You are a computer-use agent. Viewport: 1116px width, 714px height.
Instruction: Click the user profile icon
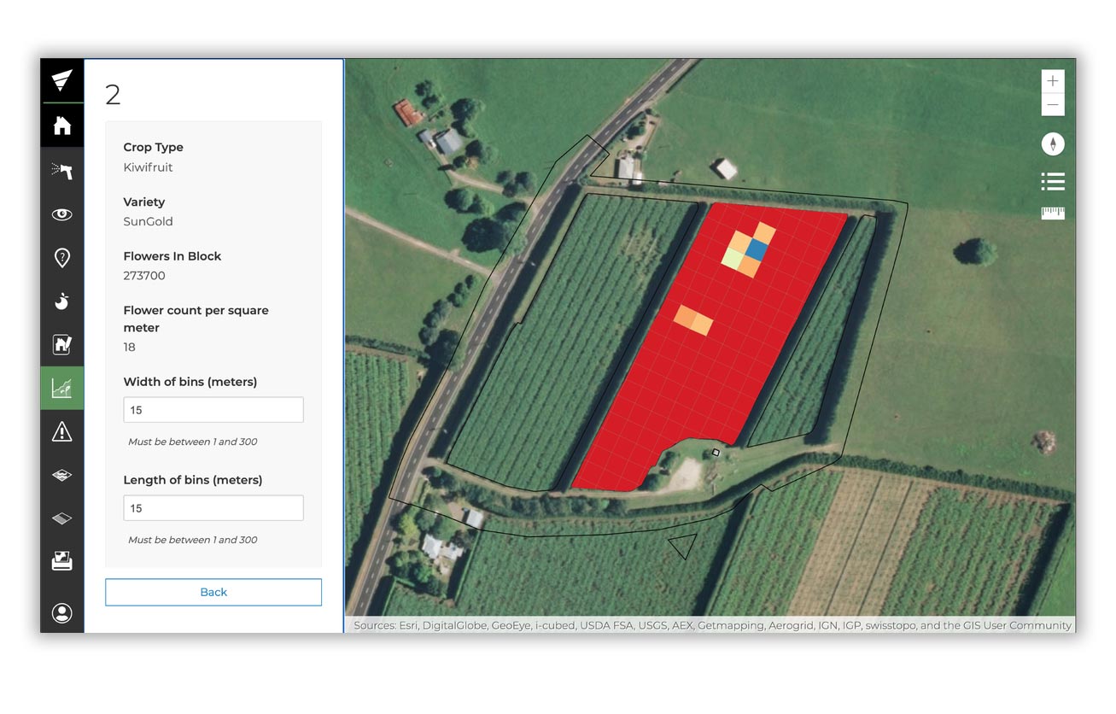[x=61, y=613]
